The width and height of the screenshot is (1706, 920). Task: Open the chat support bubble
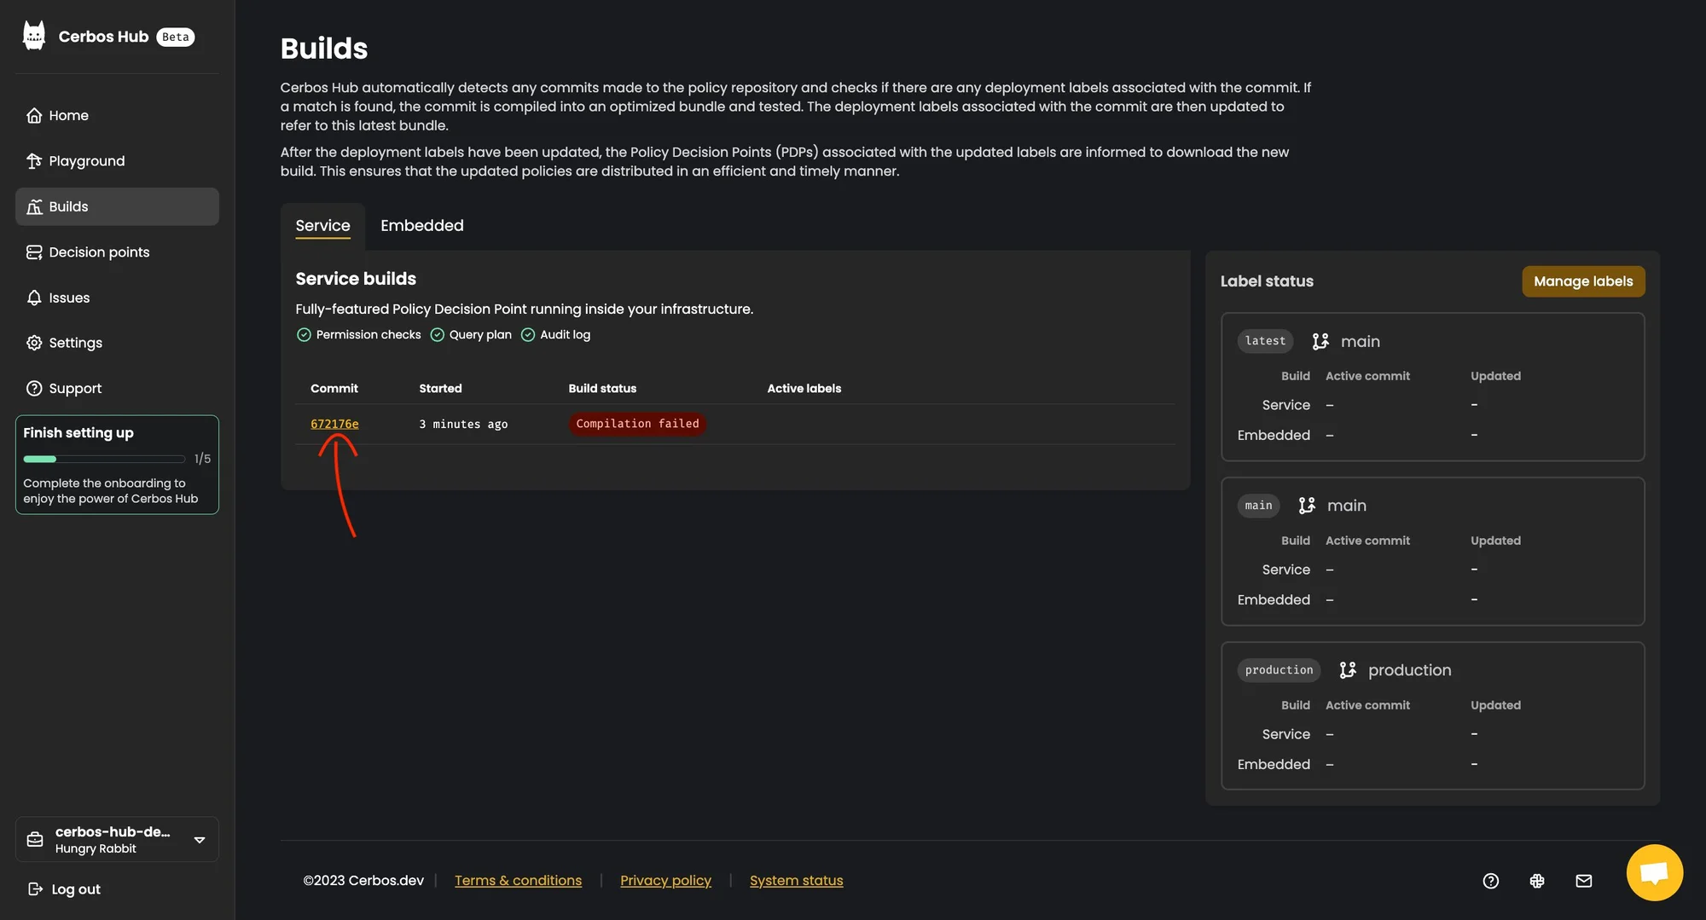point(1654,872)
